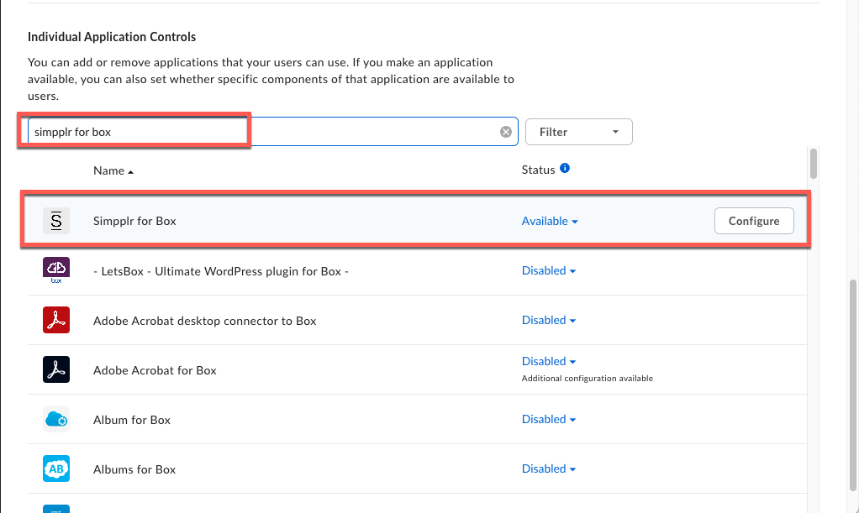The image size is (859, 513).
Task: Click the LetsBox WordPress plugin icon
Action: tap(56, 270)
